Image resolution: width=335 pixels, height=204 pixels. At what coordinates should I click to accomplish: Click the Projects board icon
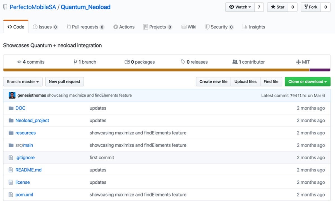[x=145, y=27]
